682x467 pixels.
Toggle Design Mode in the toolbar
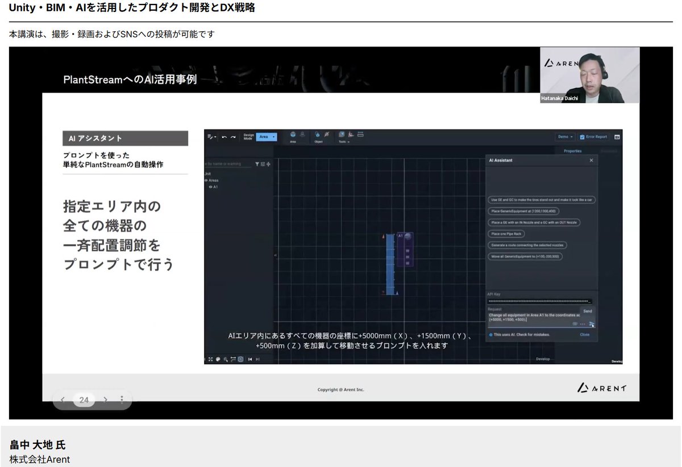pos(248,136)
